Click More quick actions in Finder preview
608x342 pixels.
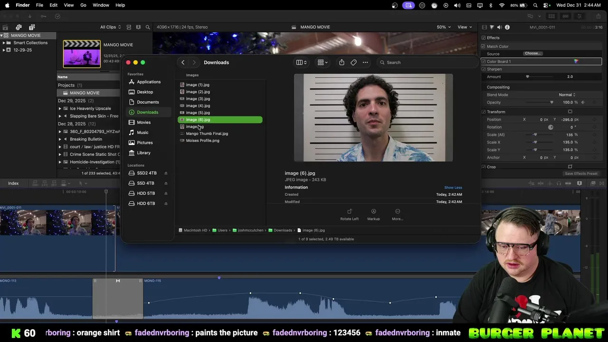point(398,215)
